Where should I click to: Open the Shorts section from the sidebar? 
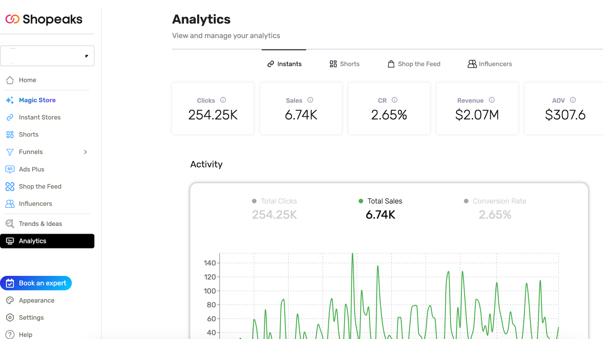click(28, 134)
